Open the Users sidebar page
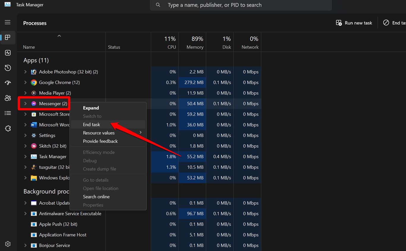 click(8, 98)
